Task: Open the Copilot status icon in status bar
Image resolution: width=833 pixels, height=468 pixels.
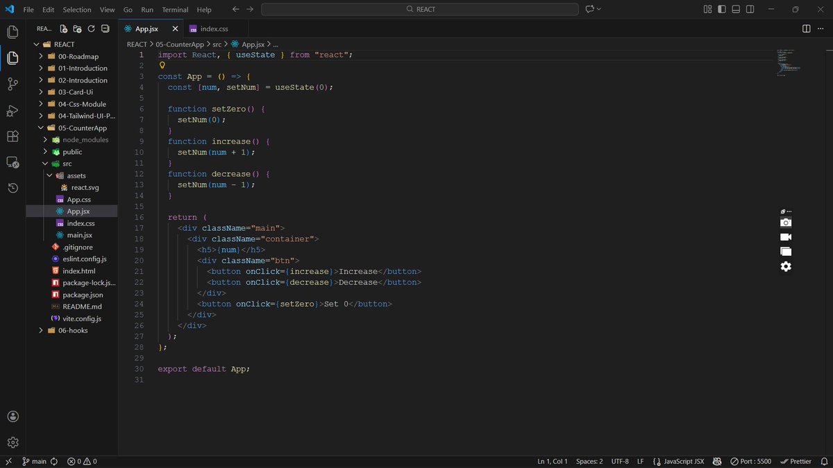Action: (x=716, y=461)
